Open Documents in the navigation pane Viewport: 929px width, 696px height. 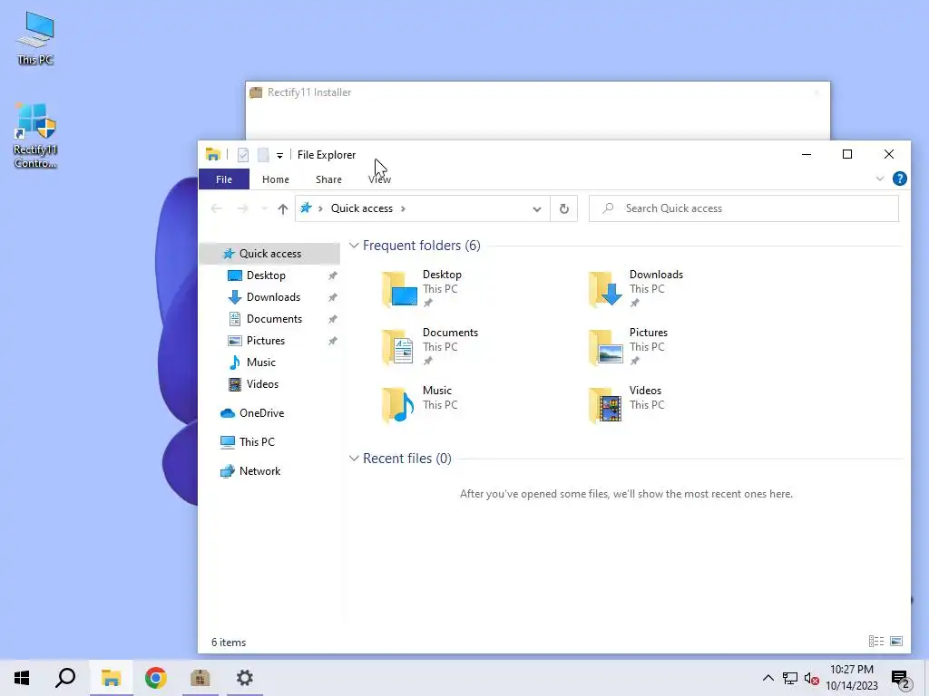(x=274, y=319)
